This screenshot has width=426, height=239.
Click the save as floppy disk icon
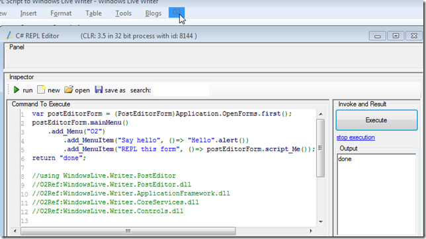(99, 90)
